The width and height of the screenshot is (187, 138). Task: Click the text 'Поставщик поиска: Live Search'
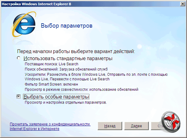pos(52,64)
